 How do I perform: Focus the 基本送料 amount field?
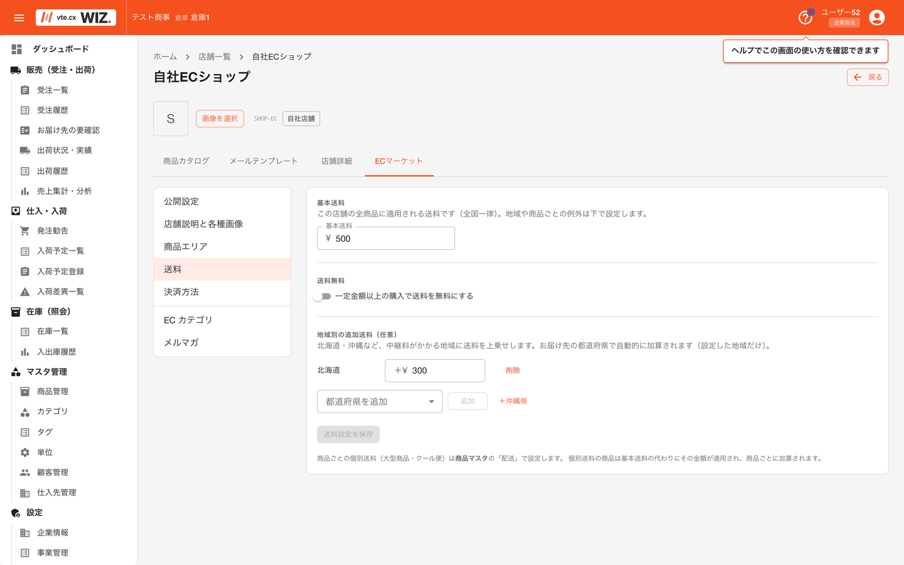(386, 239)
